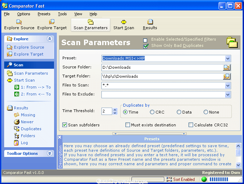The width and height of the screenshot is (244, 184).
Task: Open the Help menu
Action: 93,14
